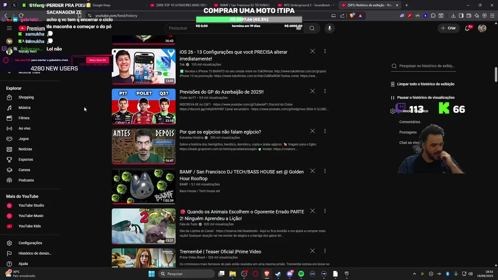498x280 pixels.
Task: Open Windows Start menu
Action: 152,274
